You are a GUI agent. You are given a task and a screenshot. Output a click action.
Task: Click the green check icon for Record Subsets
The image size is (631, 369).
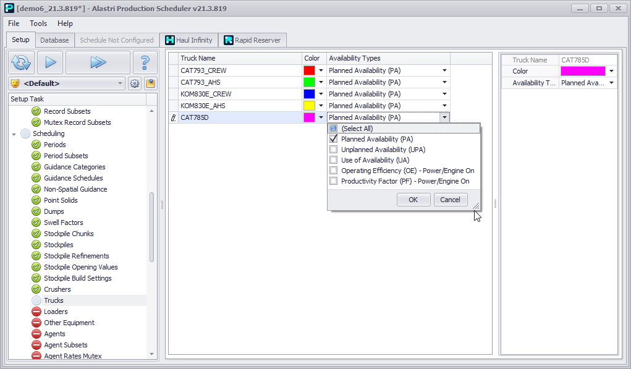point(36,111)
